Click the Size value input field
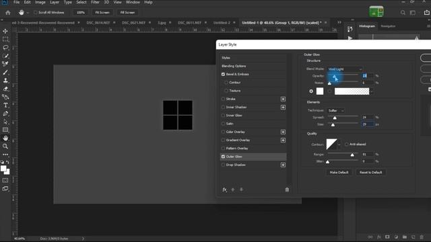Viewport: 431px width, 242px height. tap(367, 124)
